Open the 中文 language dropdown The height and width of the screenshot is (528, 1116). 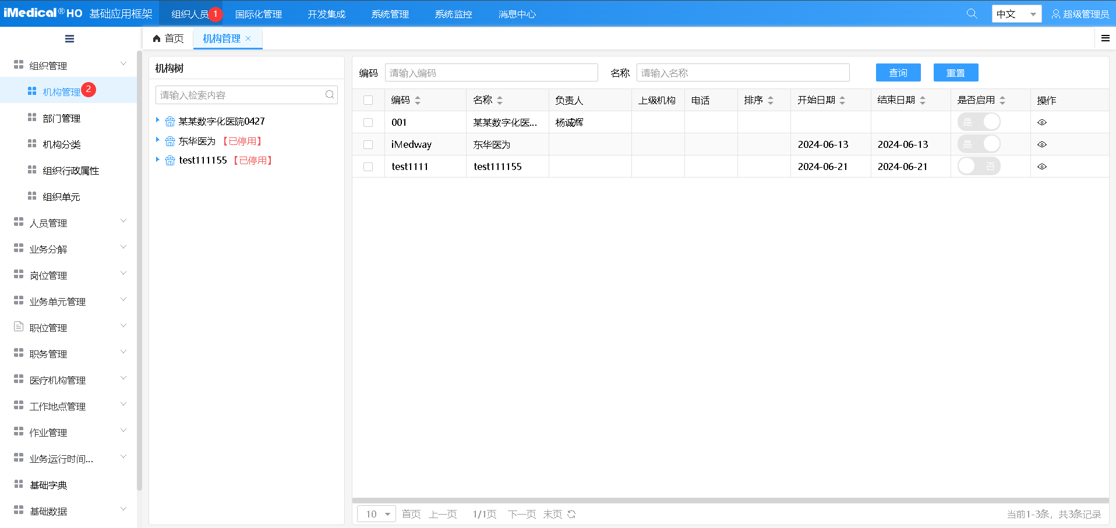[1016, 14]
